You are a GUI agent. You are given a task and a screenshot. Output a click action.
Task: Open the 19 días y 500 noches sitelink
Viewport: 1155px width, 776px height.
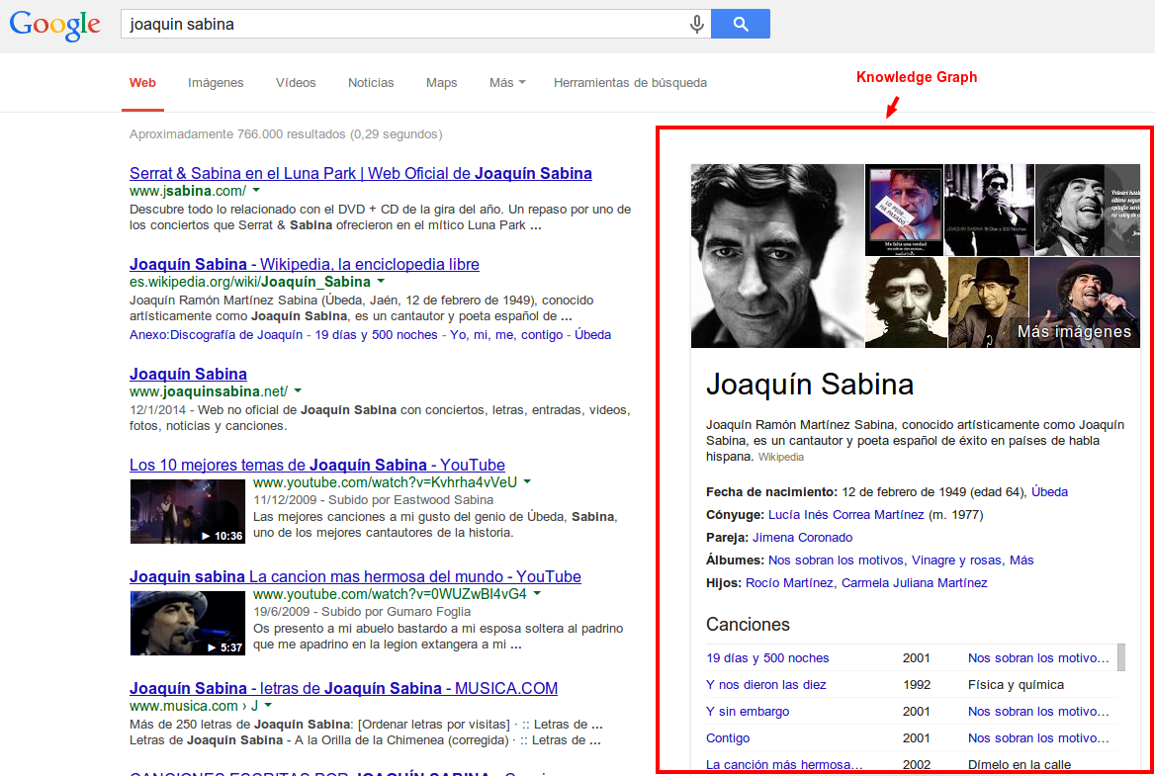point(377,335)
